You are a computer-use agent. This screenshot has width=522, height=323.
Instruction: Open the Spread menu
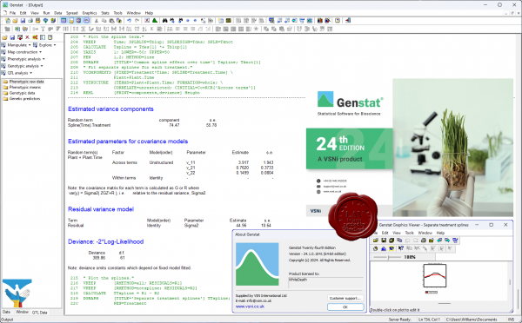click(x=72, y=13)
